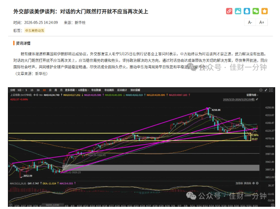This screenshot has width=280, height=209.
Task: Open the 设置均线 dropdown
Action: pyautogui.click(x=252, y=95)
